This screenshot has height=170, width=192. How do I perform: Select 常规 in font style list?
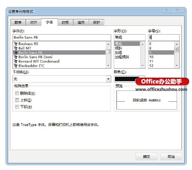coord(127,44)
